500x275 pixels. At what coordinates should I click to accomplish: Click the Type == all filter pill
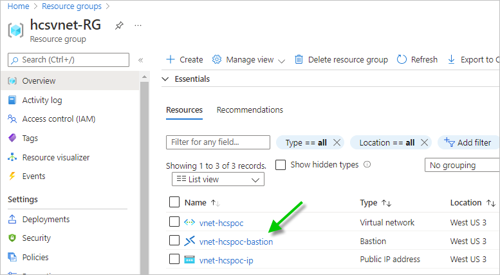click(x=310, y=142)
